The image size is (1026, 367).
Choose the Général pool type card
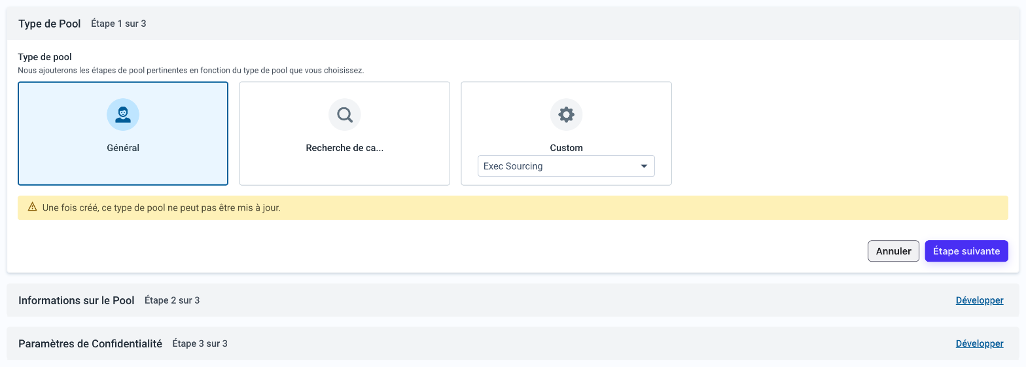[123, 133]
